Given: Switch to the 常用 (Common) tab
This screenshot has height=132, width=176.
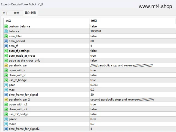Looking at the screenshot, I should [16, 13].
